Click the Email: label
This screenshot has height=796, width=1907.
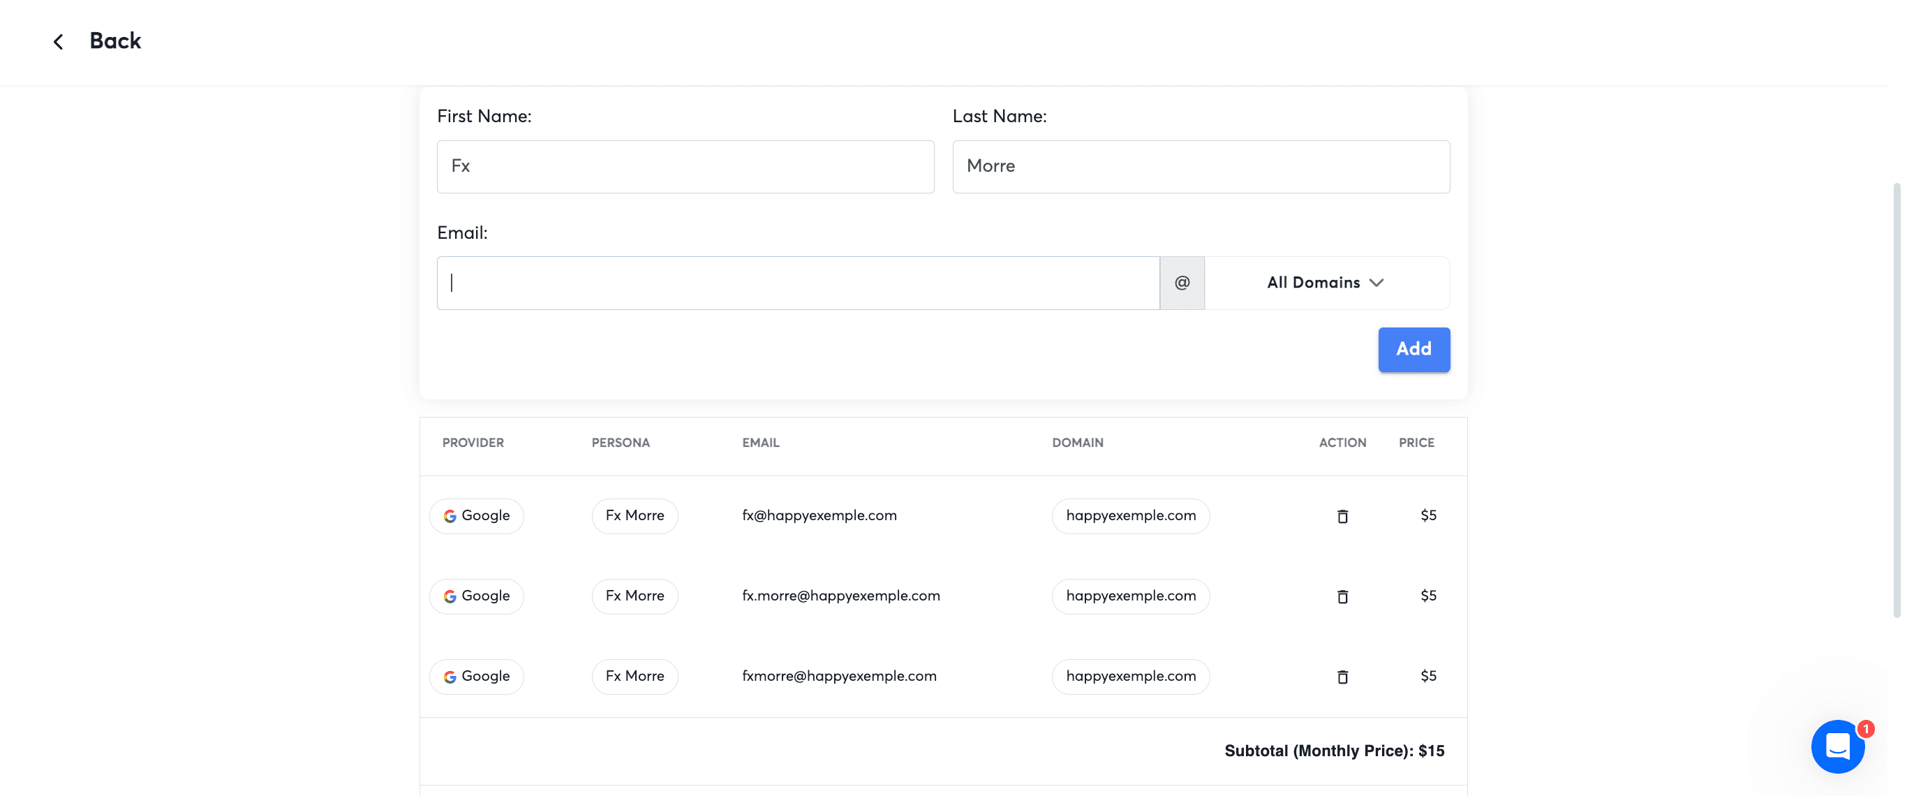pos(462,233)
